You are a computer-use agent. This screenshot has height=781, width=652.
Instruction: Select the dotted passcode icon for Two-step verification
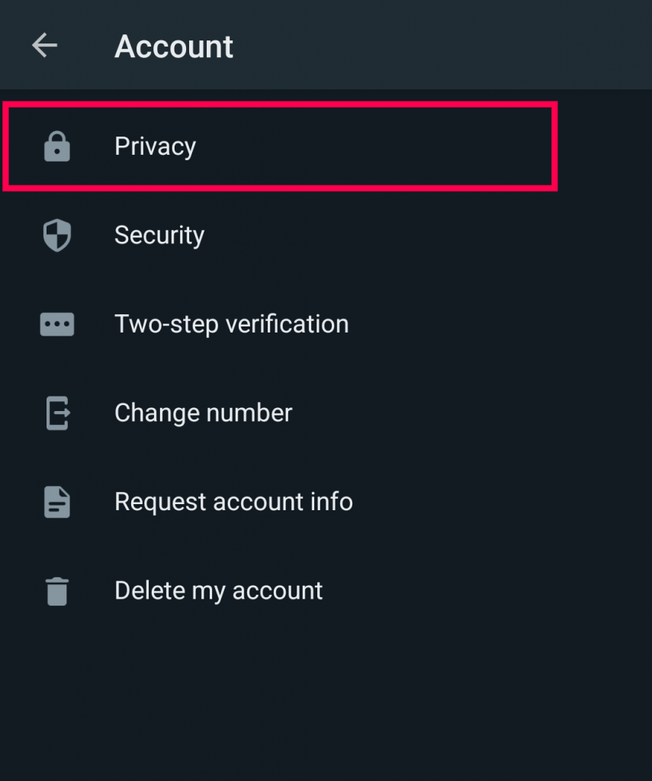coord(56,323)
